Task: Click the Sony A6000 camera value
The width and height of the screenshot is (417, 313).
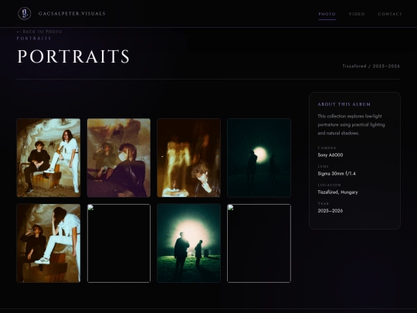Action: [x=331, y=155]
